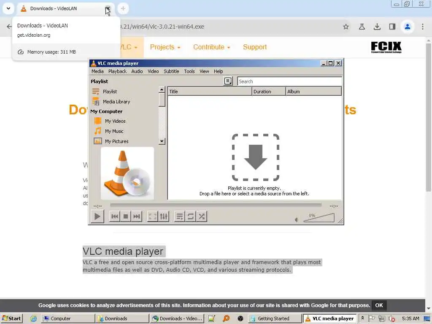Open the browser profile avatar

(x=408, y=27)
